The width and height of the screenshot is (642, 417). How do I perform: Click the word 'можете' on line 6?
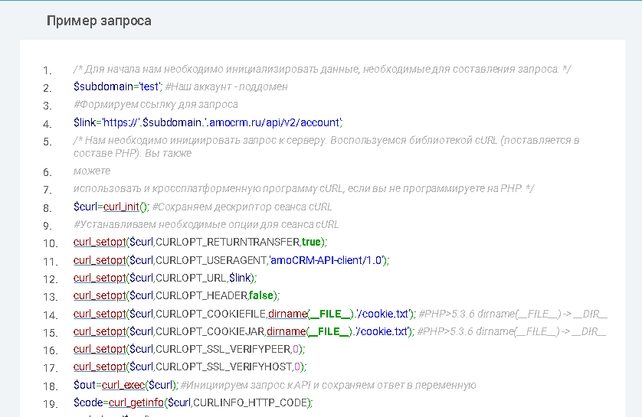tap(92, 171)
